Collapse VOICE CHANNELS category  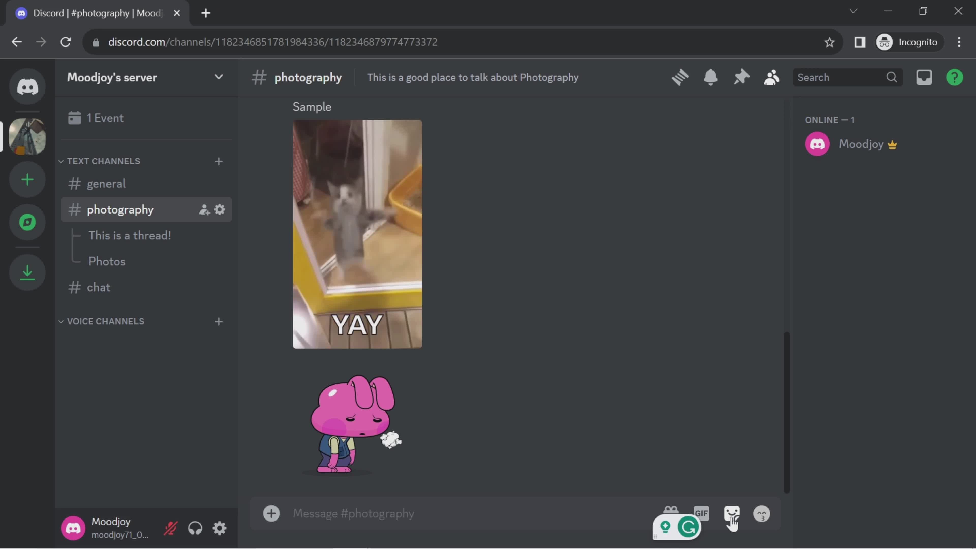(102, 321)
